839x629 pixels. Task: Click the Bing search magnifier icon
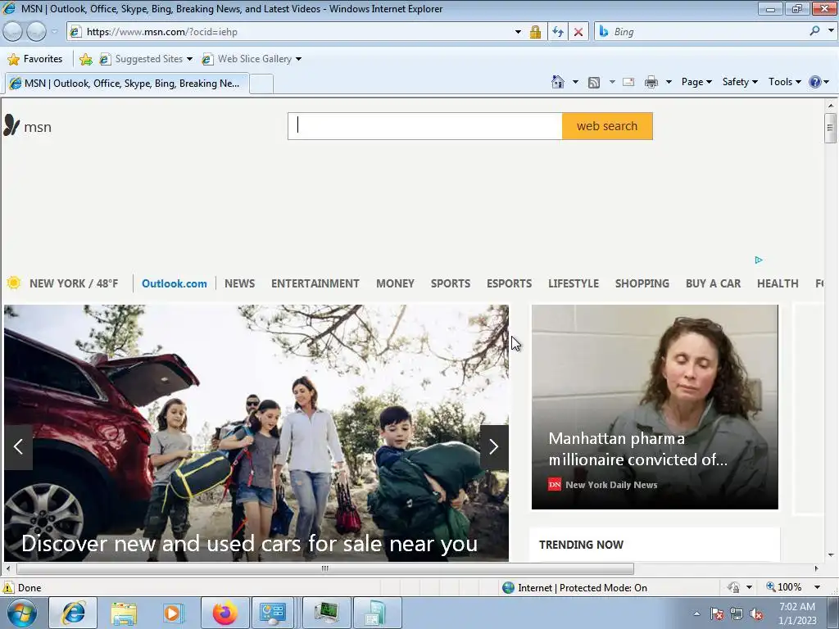pyautogui.click(x=814, y=31)
